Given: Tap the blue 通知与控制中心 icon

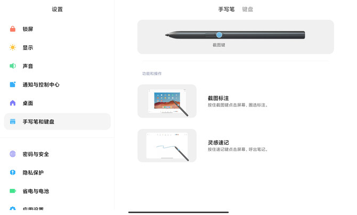Looking at the screenshot, I should coord(13,85).
